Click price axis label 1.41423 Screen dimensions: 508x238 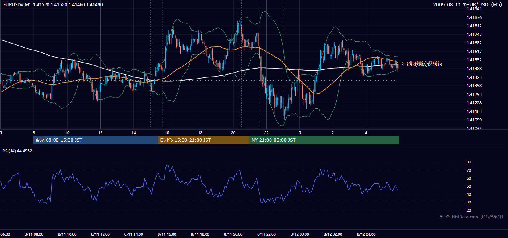[475, 77]
